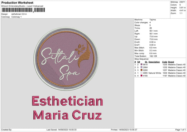Click the 'Brand' column header
The image size is (187, 132).
[171, 62]
